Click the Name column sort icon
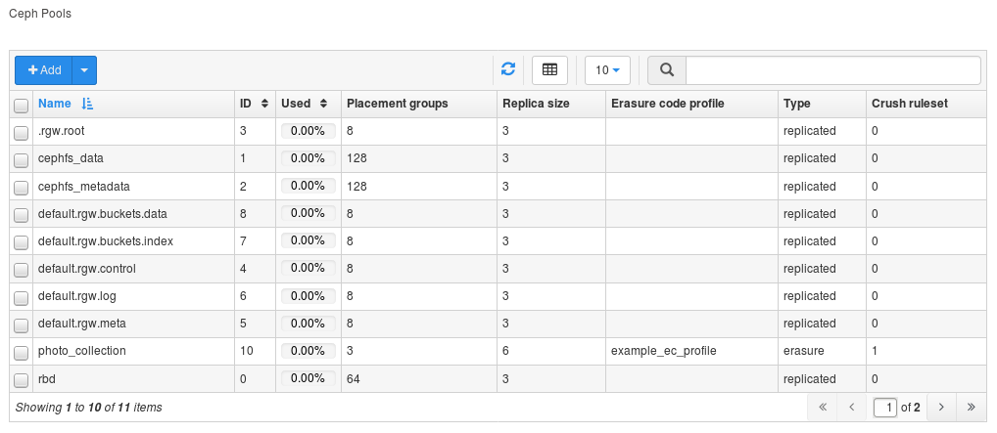This screenshot has width=997, height=433. pyautogui.click(x=87, y=104)
